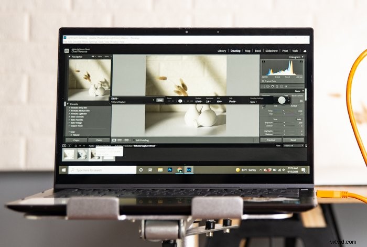Open Chrome from the taskbar
This screenshot has width=367, height=247.
pos(179,170)
